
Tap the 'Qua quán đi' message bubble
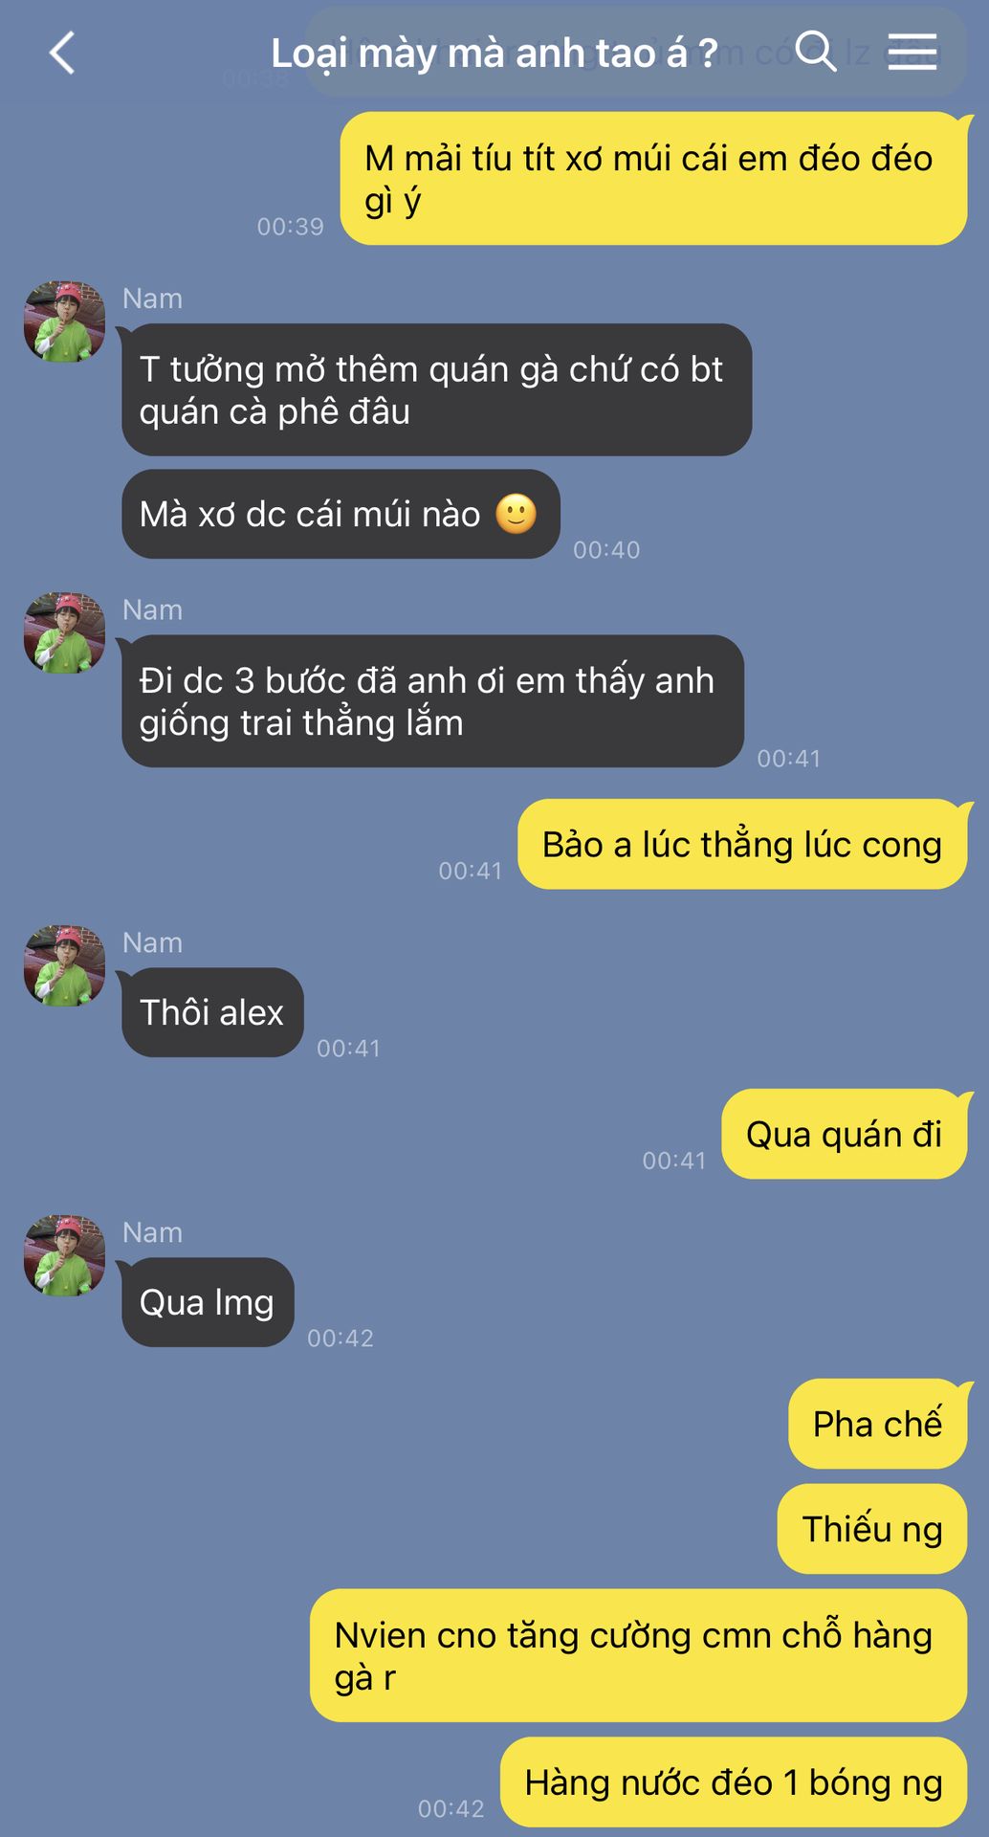(845, 1135)
